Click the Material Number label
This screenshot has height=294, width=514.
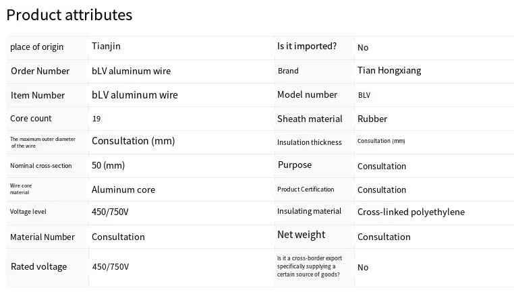[x=42, y=237]
